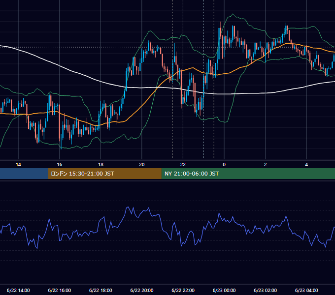This screenshot has width=335, height=295.
Task: Click the 6/22 20:00 date label
Action: click(x=142, y=290)
